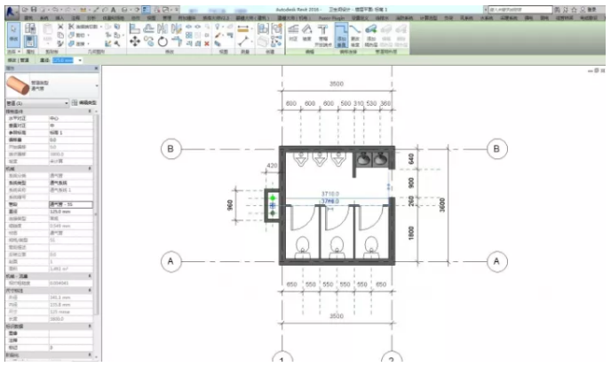Click the upper green connector grip on pipe

point(273,198)
